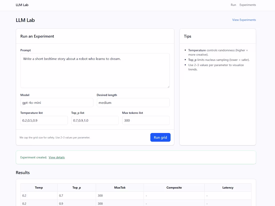Click inside the Prompt text area
275x206 pixels.
pyautogui.click(x=95, y=70)
